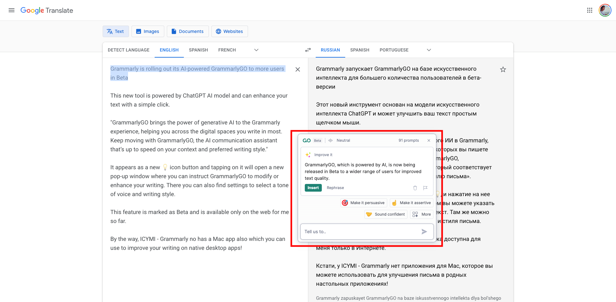Clear the source text
This screenshot has height=302, width=616.
pos(298,69)
